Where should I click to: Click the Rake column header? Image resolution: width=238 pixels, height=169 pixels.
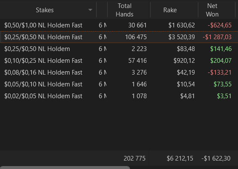pos(170,10)
